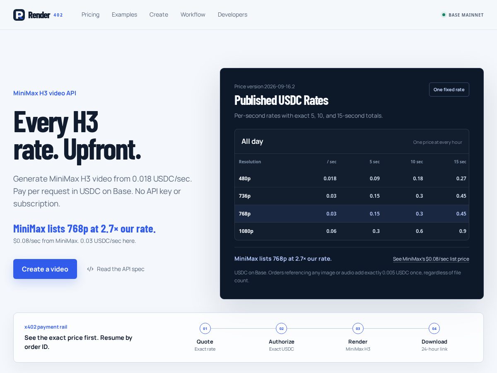The width and height of the screenshot is (497, 373).
Task: Click the code brackets icon beside Read the API spec
Action: 90,269
